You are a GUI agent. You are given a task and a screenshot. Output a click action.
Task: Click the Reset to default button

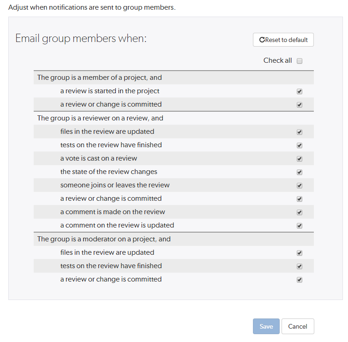(x=283, y=40)
